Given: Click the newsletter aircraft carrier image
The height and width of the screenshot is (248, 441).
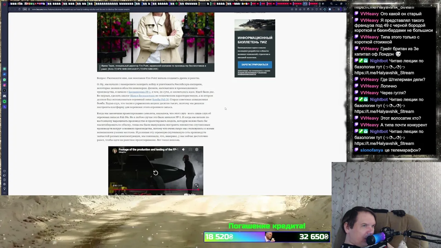Looking at the screenshot, I should (x=255, y=25).
